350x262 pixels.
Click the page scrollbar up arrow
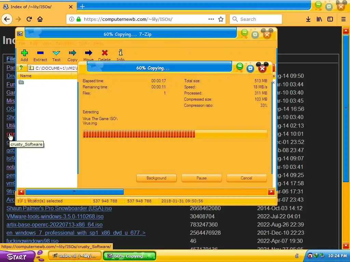tap(346, 30)
